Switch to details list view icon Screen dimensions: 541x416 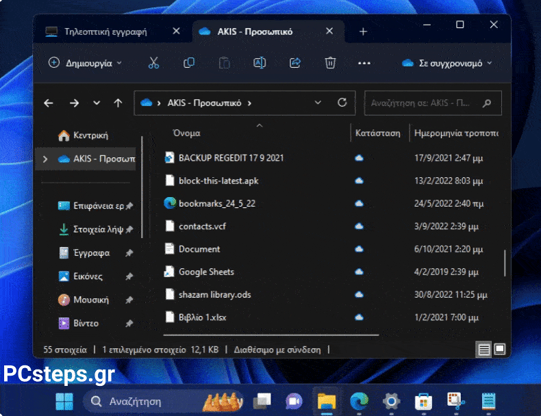(483, 350)
